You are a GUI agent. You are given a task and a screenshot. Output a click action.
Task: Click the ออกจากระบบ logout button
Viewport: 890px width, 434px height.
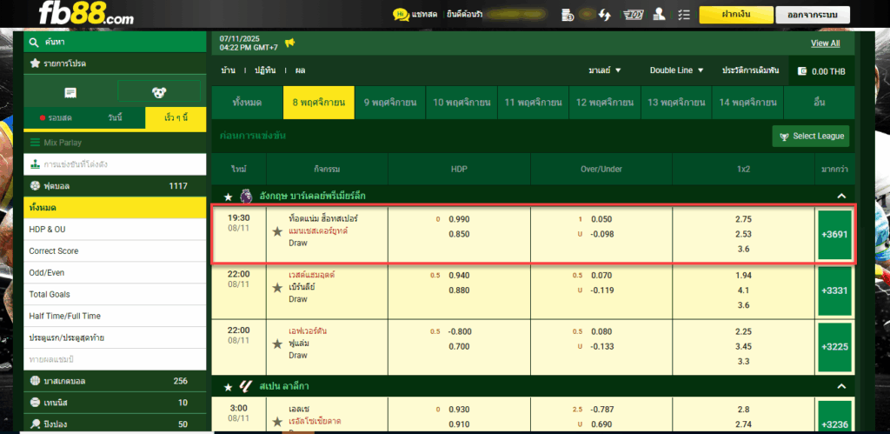coord(813,15)
